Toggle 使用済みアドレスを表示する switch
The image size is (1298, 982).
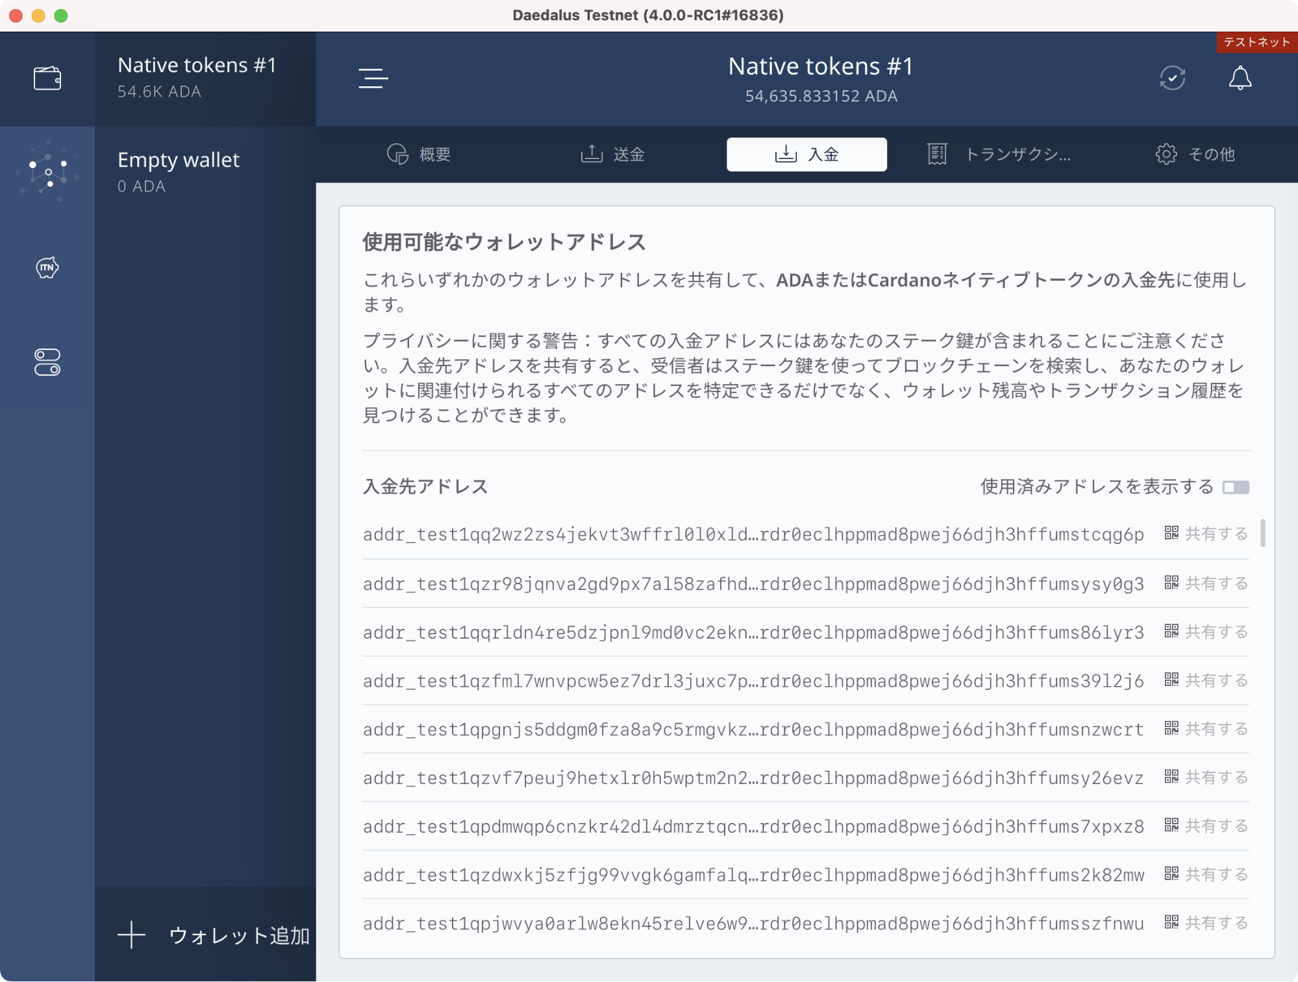1236,487
